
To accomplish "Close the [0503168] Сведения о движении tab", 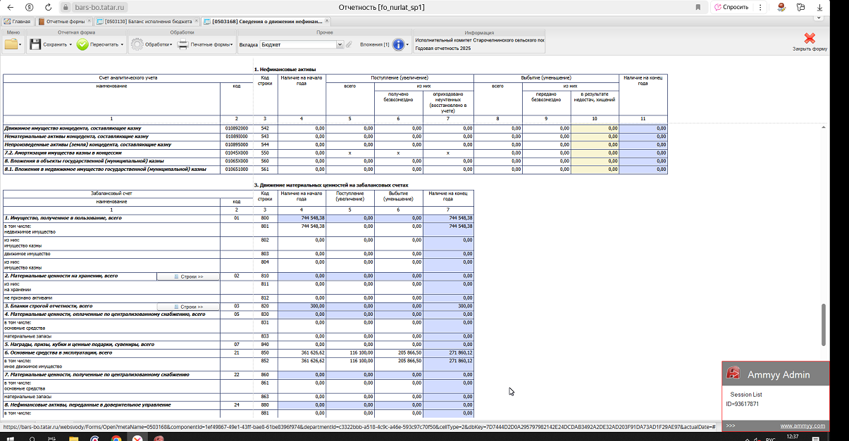I will tap(326, 21).
